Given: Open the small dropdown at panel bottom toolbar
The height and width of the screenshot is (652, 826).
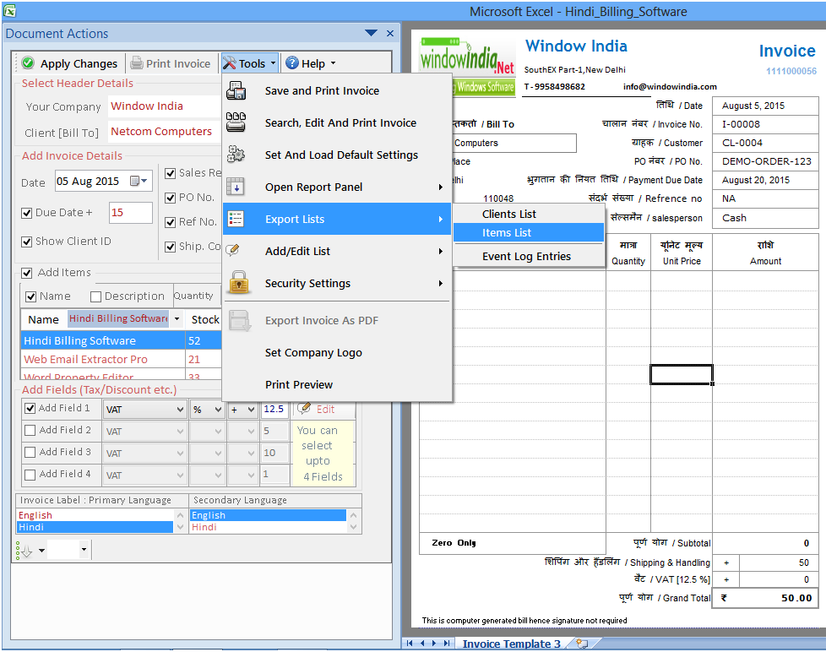Looking at the screenshot, I should coord(84,550).
